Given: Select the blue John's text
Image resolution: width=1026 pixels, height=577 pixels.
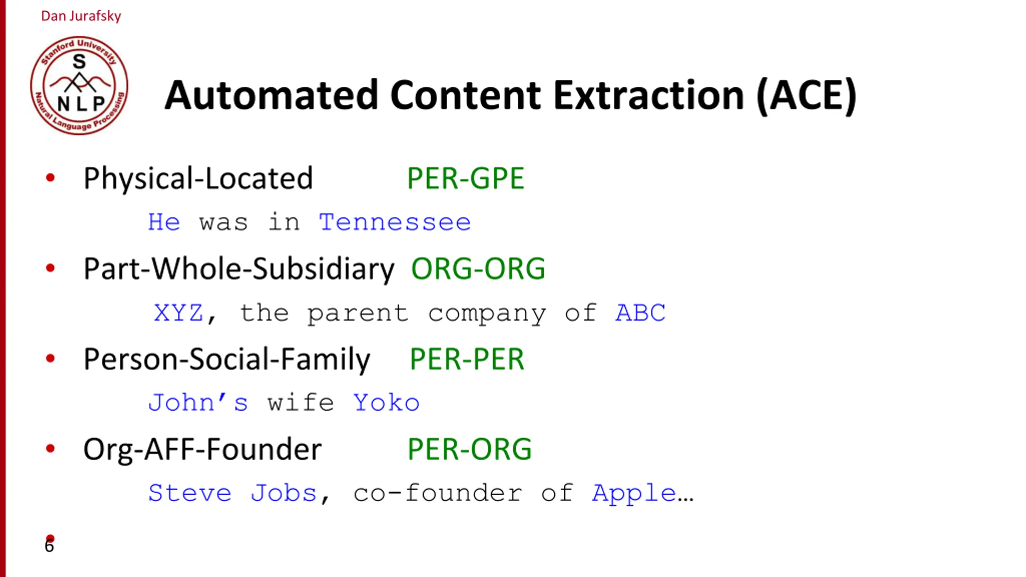Looking at the screenshot, I should pos(198,403).
